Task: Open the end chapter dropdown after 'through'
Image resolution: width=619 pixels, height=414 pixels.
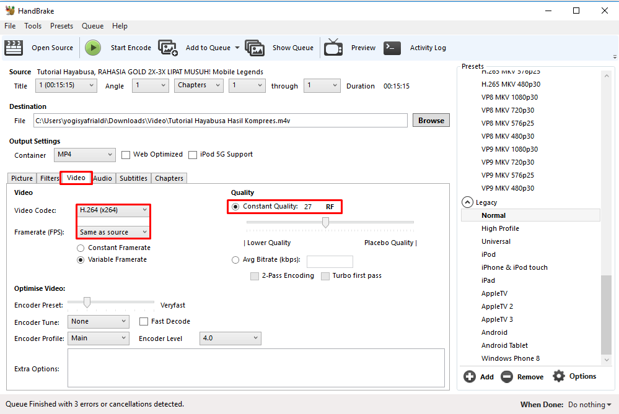Action: pyautogui.click(x=322, y=85)
